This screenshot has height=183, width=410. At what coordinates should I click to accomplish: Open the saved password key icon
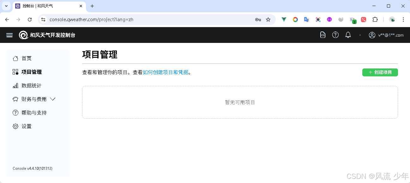pyautogui.click(x=258, y=20)
